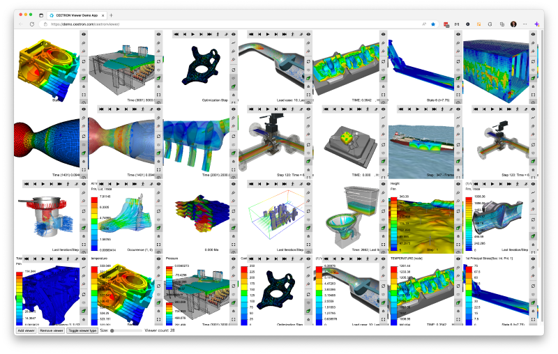Toggle the eye icon in top-left engine block viewer
The width and height of the screenshot is (558, 354).
[84, 33]
